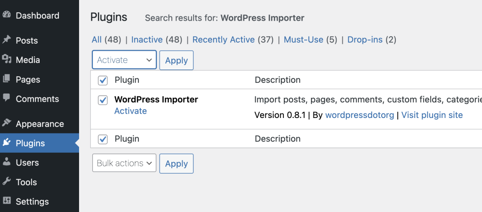
Task: Click the Search results for WordPress Importer text
Action: click(x=225, y=18)
